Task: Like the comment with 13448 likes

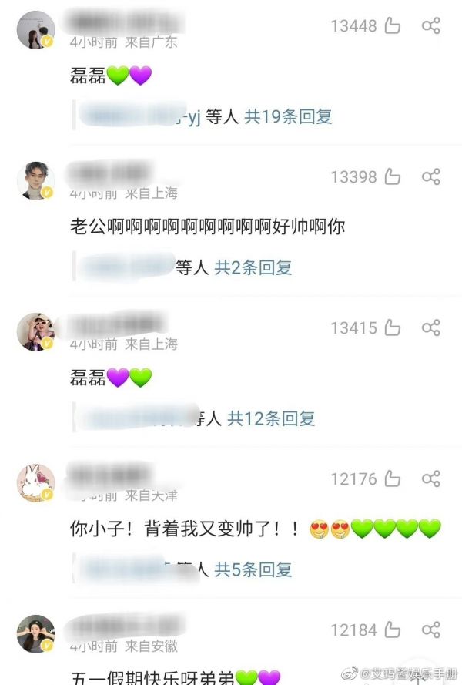Action: pyautogui.click(x=392, y=25)
